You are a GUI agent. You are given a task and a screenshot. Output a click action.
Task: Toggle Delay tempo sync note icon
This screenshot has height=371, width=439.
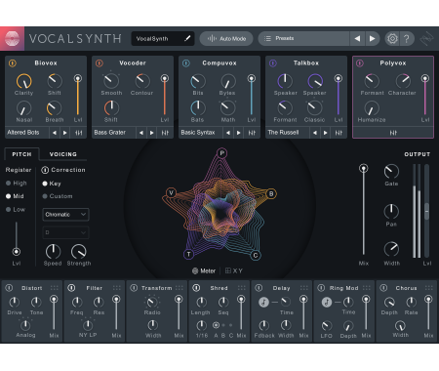click(263, 302)
